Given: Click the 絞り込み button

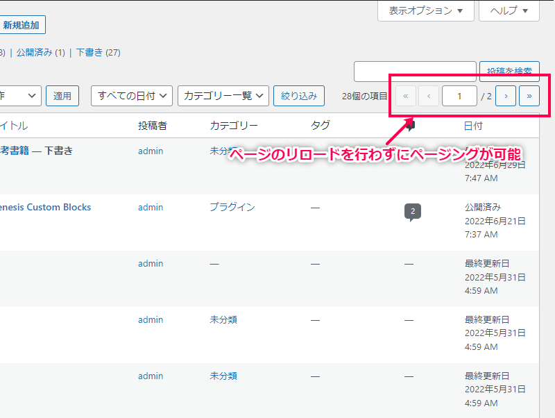Looking at the screenshot, I should (299, 96).
